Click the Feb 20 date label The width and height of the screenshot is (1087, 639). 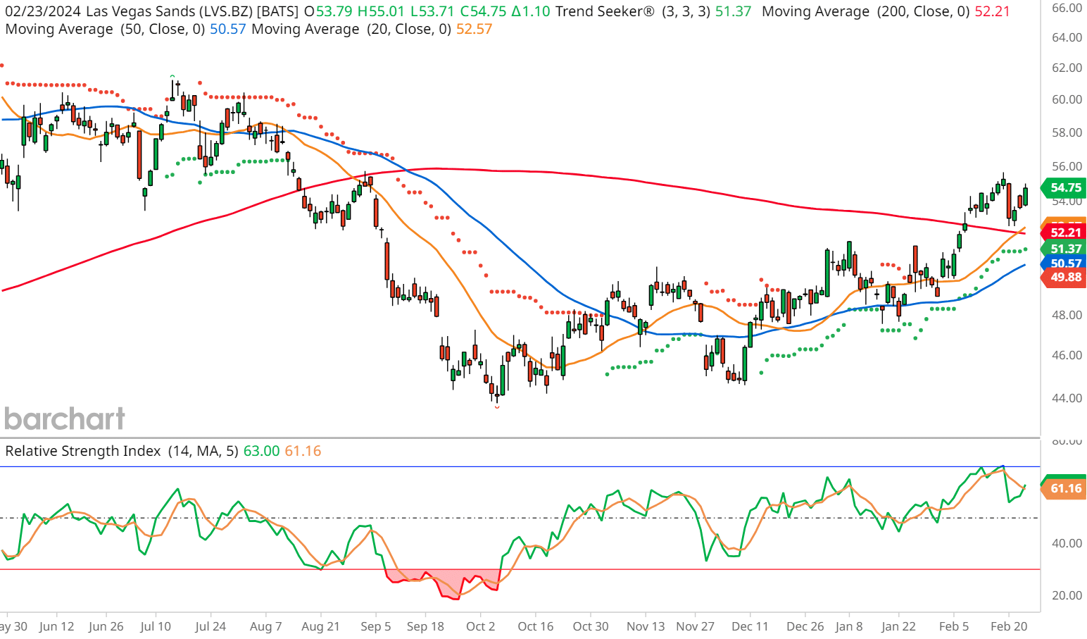tap(1009, 626)
